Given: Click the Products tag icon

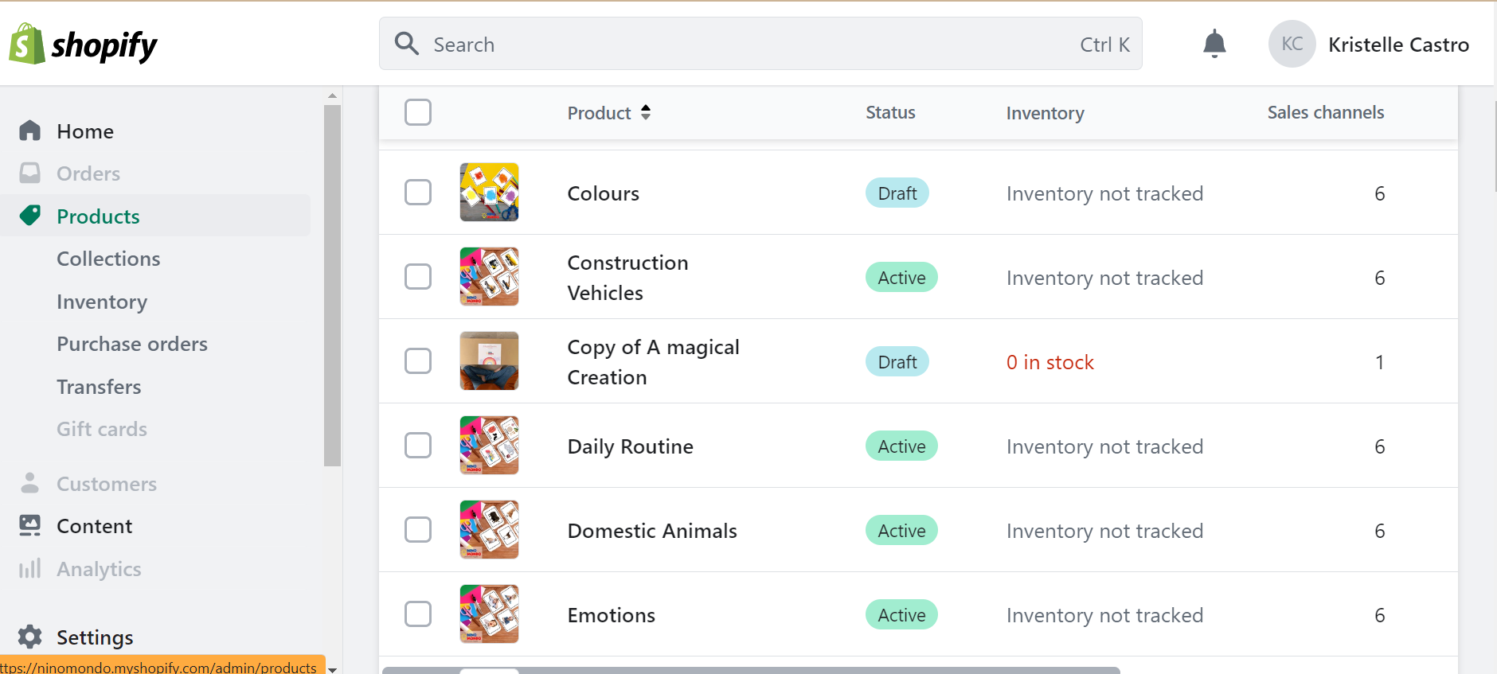Looking at the screenshot, I should [30, 216].
